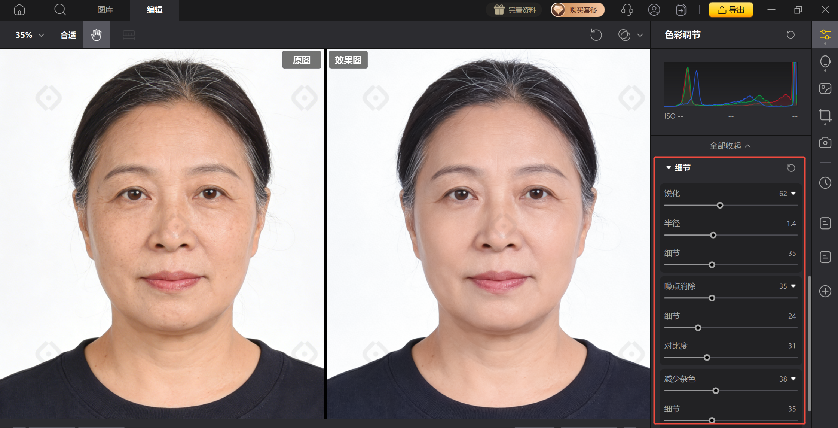The height and width of the screenshot is (428, 838).
Task: Click the customer service headset icon
Action: click(x=627, y=10)
